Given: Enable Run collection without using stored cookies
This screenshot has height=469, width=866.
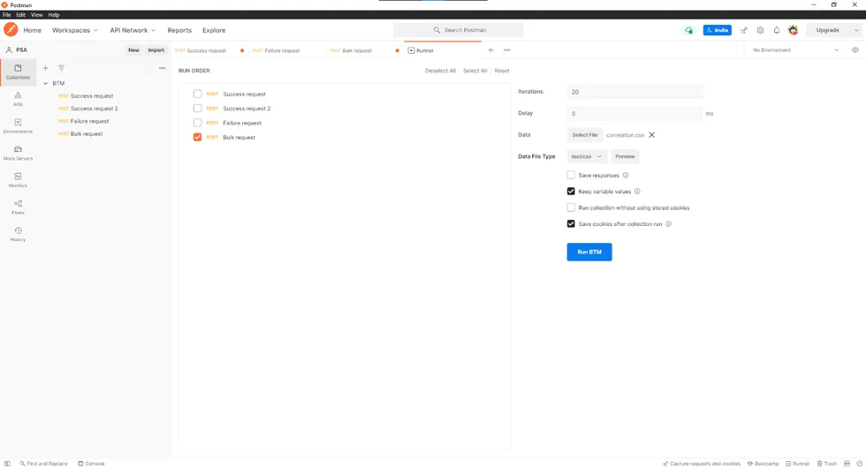Looking at the screenshot, I should [x=571, y=208].
